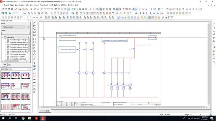Select the Line drawing tool
The width and height of the screenshot is (216, 121).
click(x=34, y=23)
